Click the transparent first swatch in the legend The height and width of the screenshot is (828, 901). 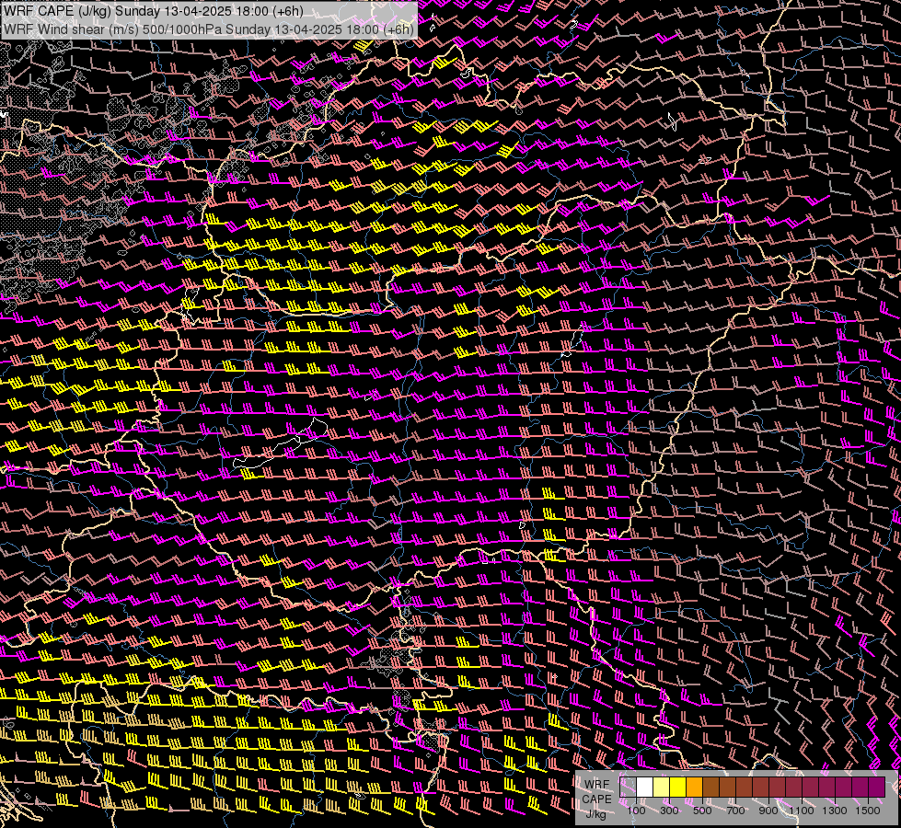pos(628,788)
